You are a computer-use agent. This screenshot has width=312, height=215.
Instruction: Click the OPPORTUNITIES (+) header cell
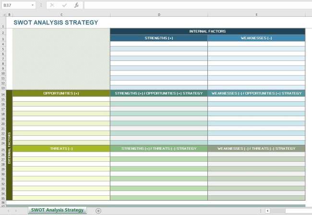tap(61, 93)
